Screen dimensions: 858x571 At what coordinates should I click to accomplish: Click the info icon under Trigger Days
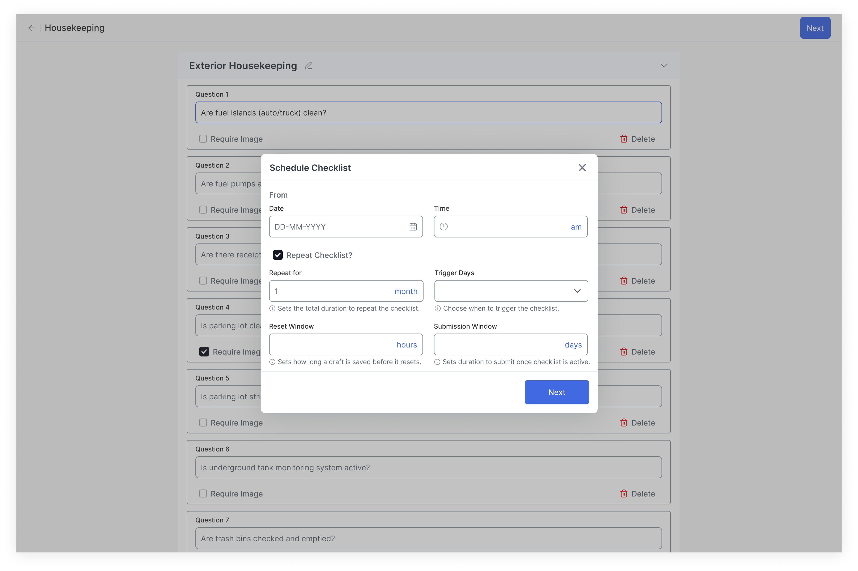point(437,309)
